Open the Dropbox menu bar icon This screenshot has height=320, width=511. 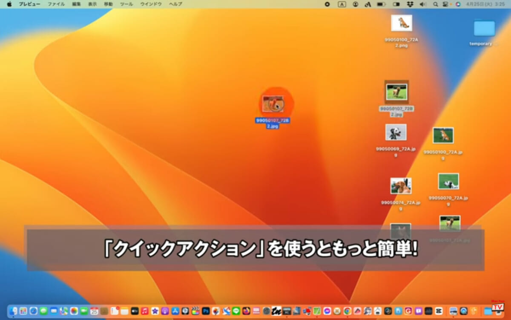tap(410, 4)
